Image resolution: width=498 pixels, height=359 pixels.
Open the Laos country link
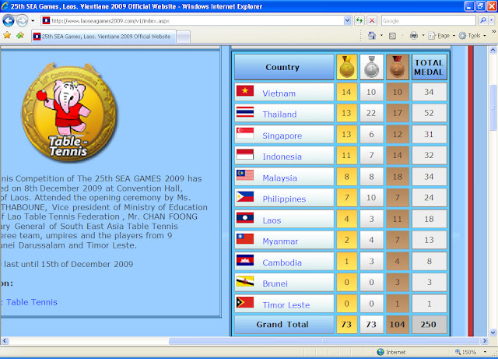pyautogui.click(x=272, y=220)
